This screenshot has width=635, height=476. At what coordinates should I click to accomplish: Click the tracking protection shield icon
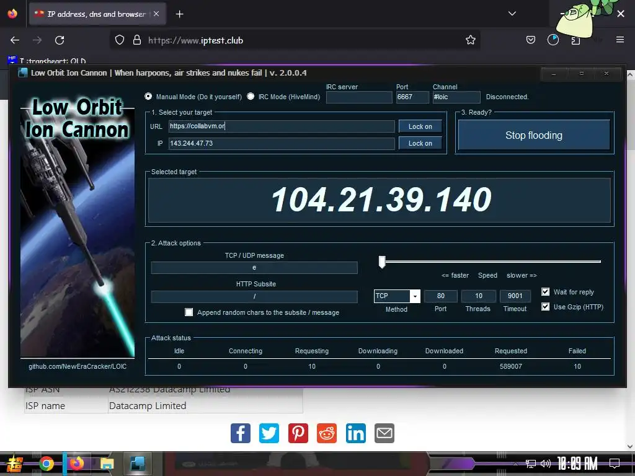120,40
